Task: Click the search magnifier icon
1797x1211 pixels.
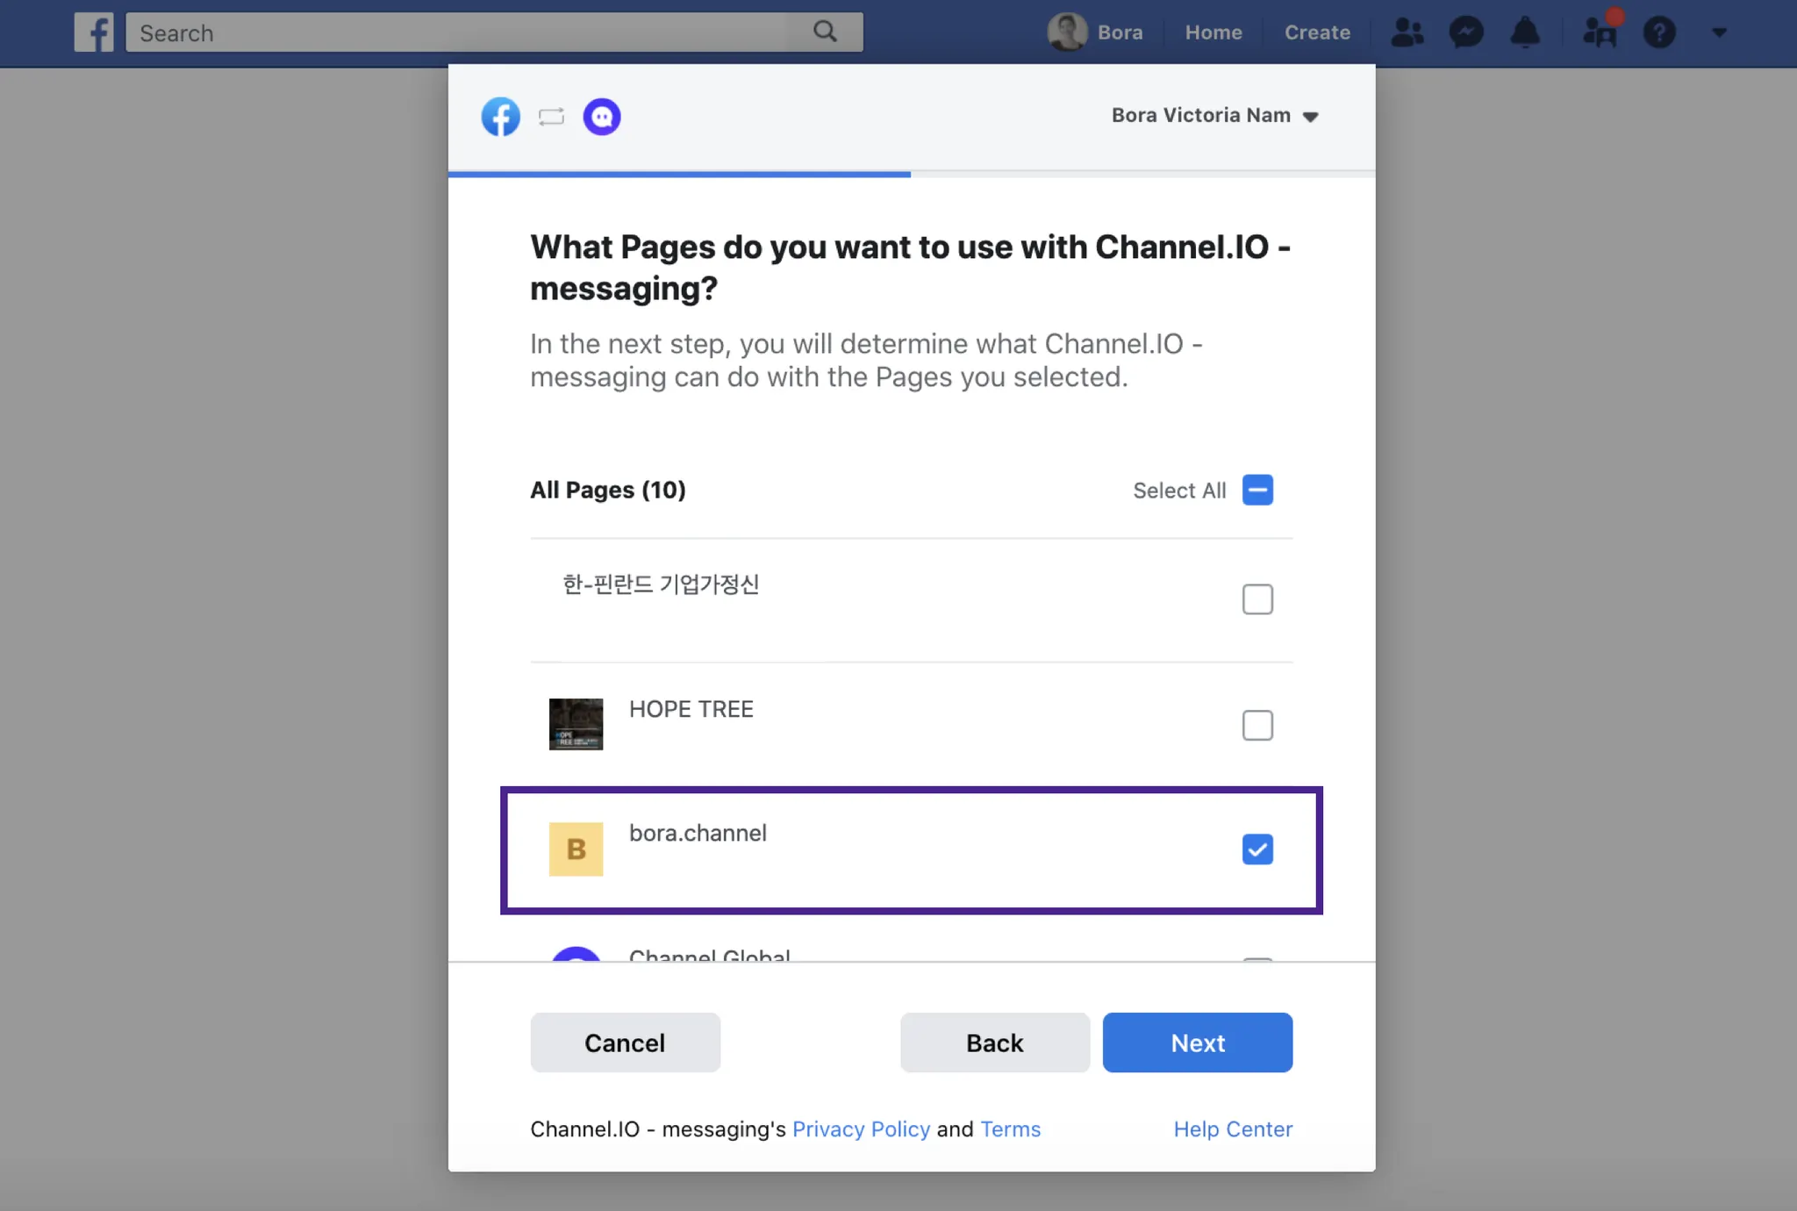Action: click(825, 32)
